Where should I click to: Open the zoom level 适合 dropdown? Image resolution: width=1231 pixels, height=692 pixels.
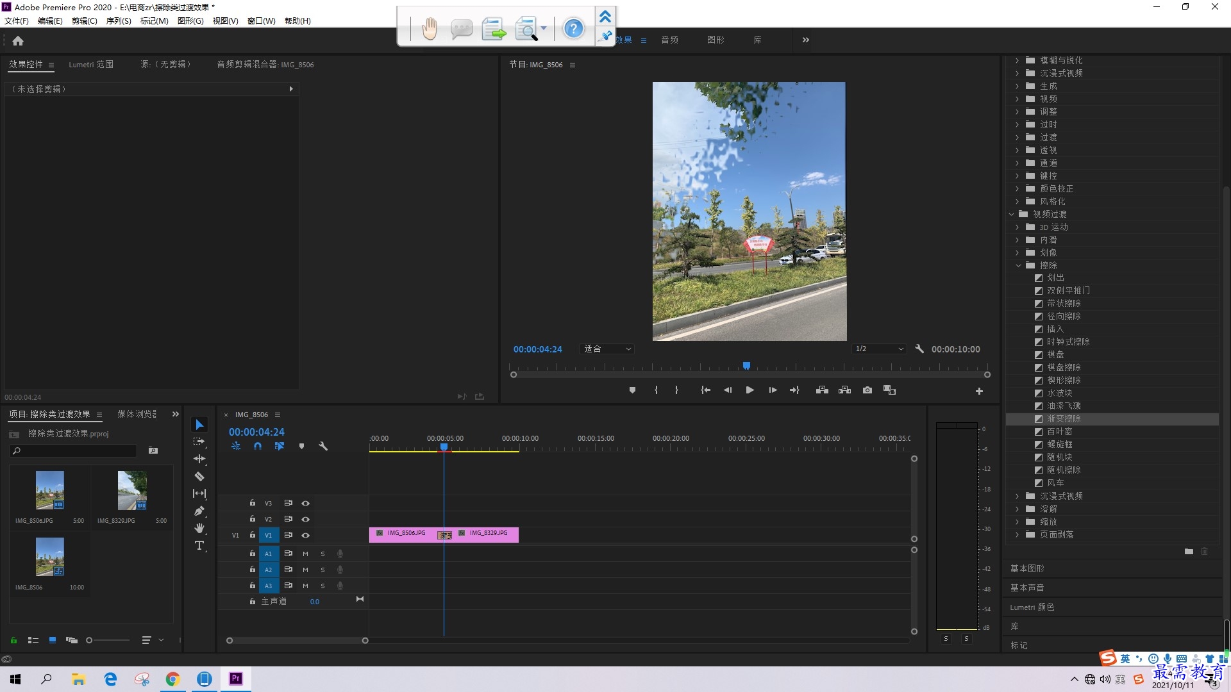point(607,349)
